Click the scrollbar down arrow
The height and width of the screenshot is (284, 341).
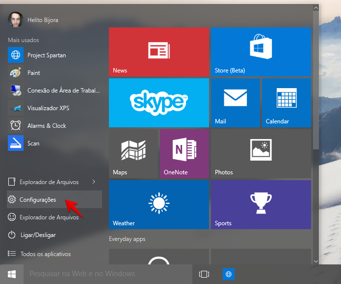316,261
